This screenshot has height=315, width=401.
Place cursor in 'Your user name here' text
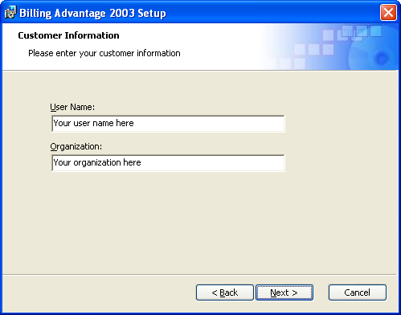click(93, 123)
